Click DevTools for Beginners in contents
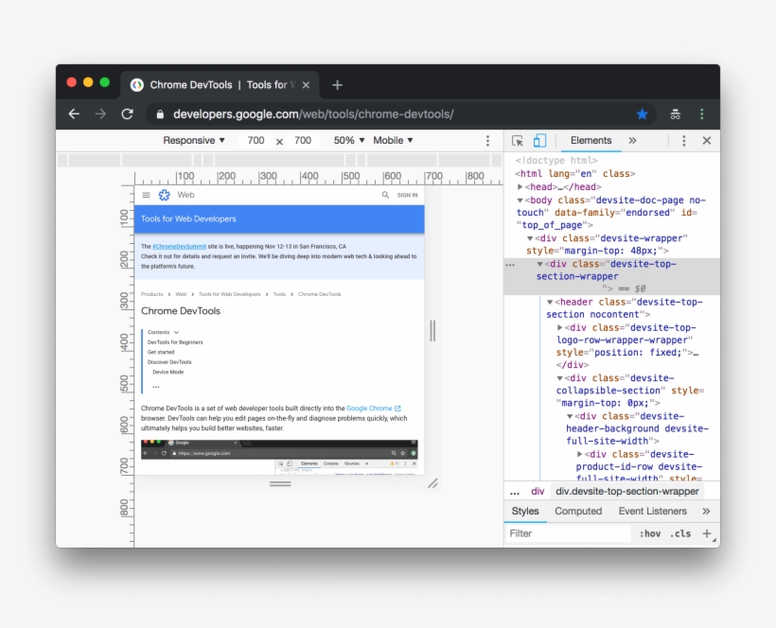 point(175,342)
